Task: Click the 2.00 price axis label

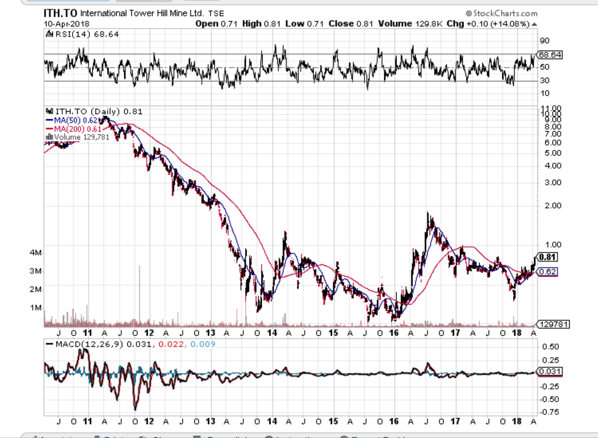Action: (x=553, y=206)
